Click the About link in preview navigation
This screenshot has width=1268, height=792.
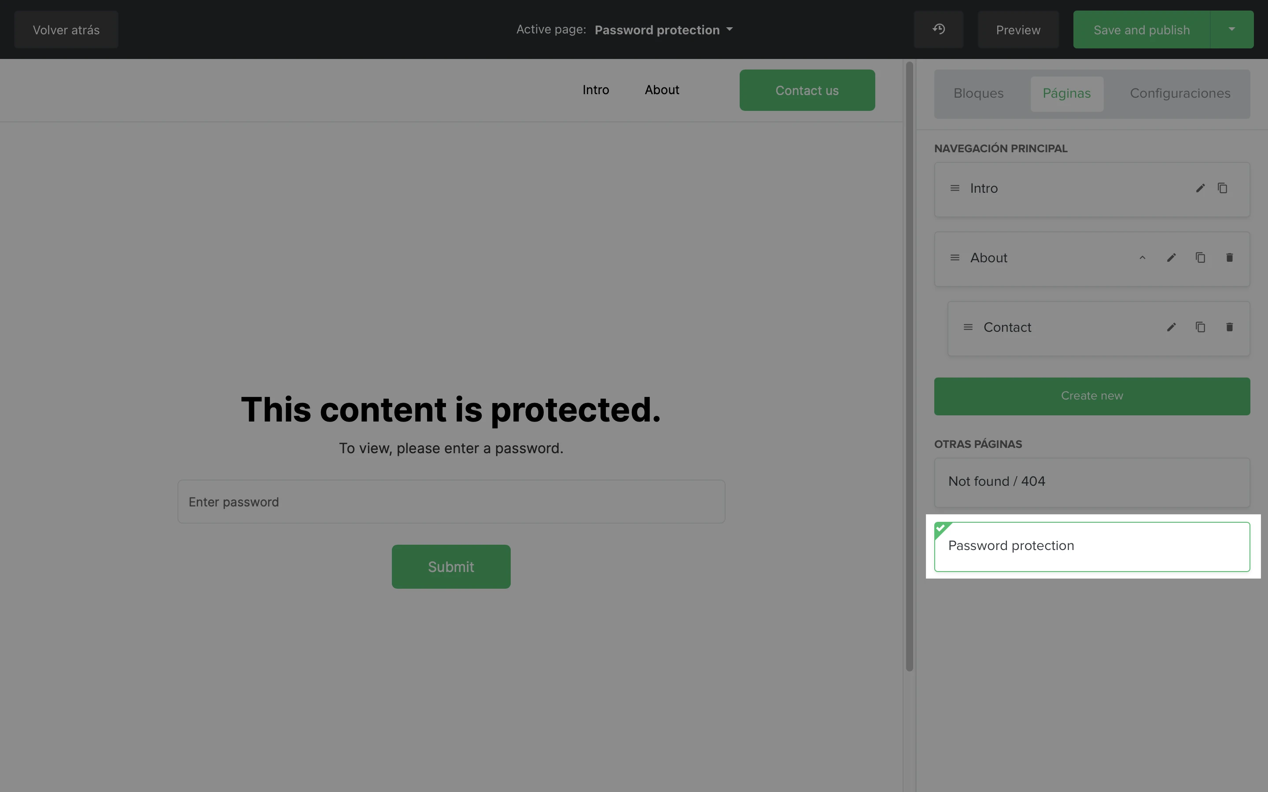click(662, 90)
